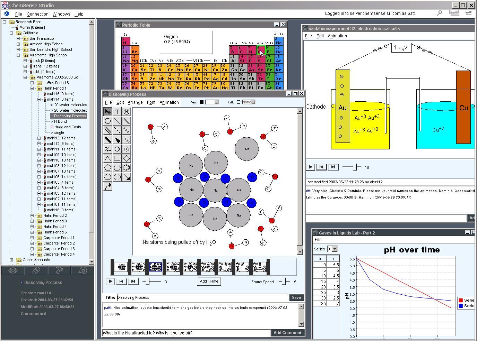Open the eye (view) panel in sidebar

click(x=13, y=270)
